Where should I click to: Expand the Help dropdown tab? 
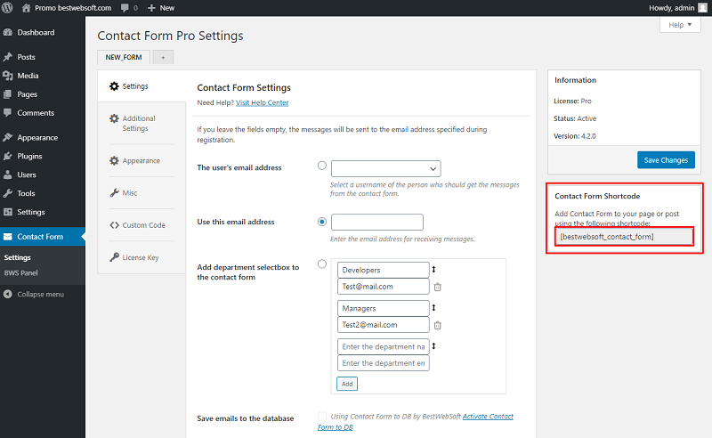point(680,25)
